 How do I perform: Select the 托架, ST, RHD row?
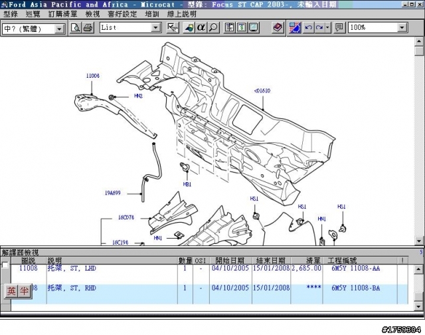pos(209,294)
